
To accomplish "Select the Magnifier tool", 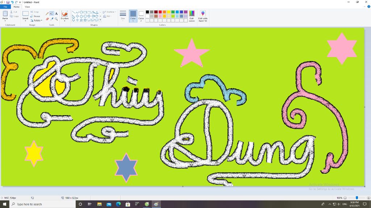I will pos(56,19).
